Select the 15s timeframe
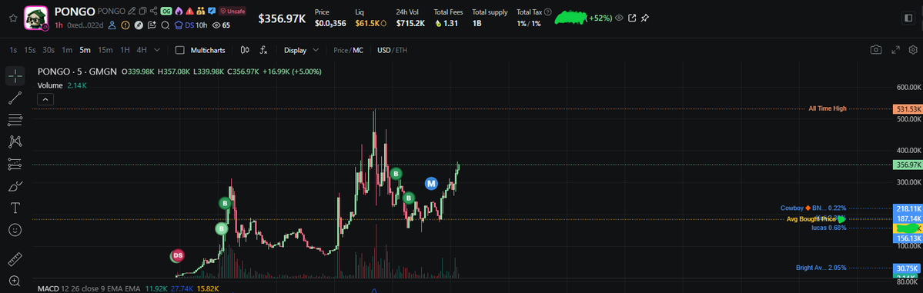 coord(30,50)
